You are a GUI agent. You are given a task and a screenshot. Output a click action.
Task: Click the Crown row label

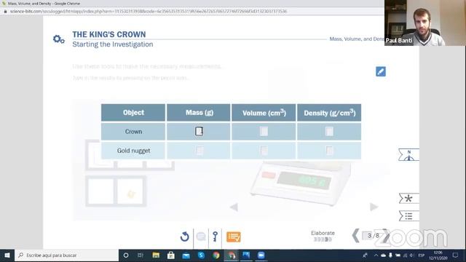click(133, 132)
